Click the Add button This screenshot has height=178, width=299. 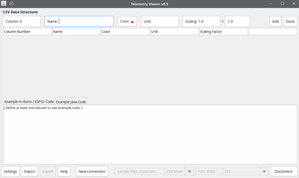point(275,21)
